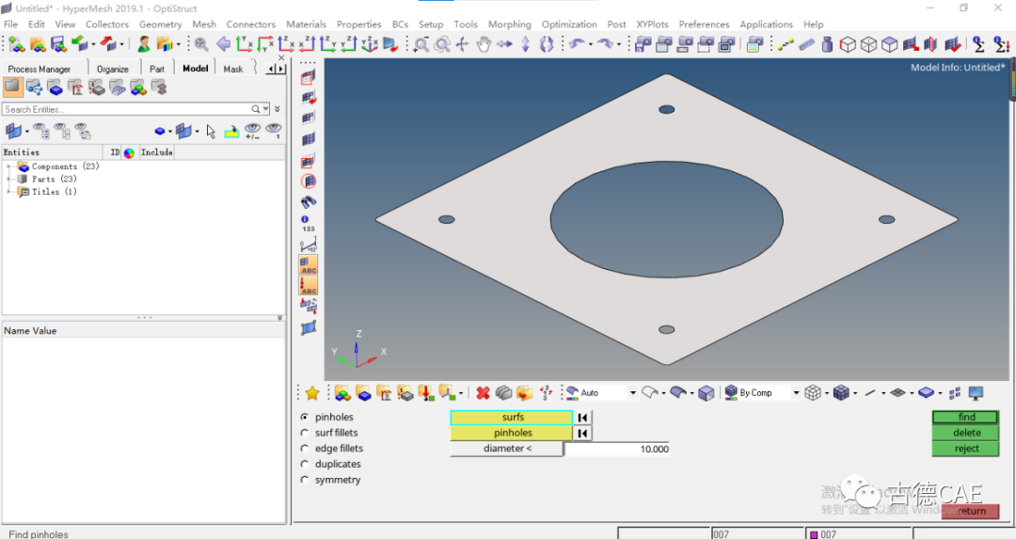Screen dimensions: 1016x539
Task: Click the color wheel column header
Action: (129, 153)
